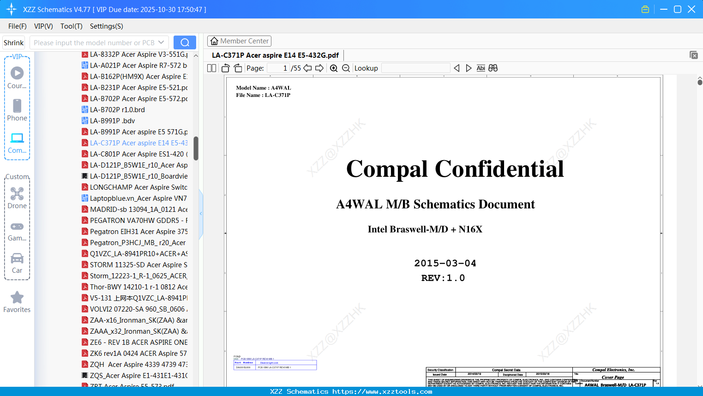Go to the next page arrow
The image size is (703, 396).
(x=319, y=68)
